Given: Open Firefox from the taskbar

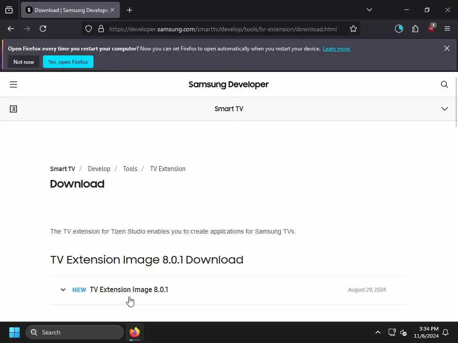Looking at the screenshot, I should tap(135, 332).
